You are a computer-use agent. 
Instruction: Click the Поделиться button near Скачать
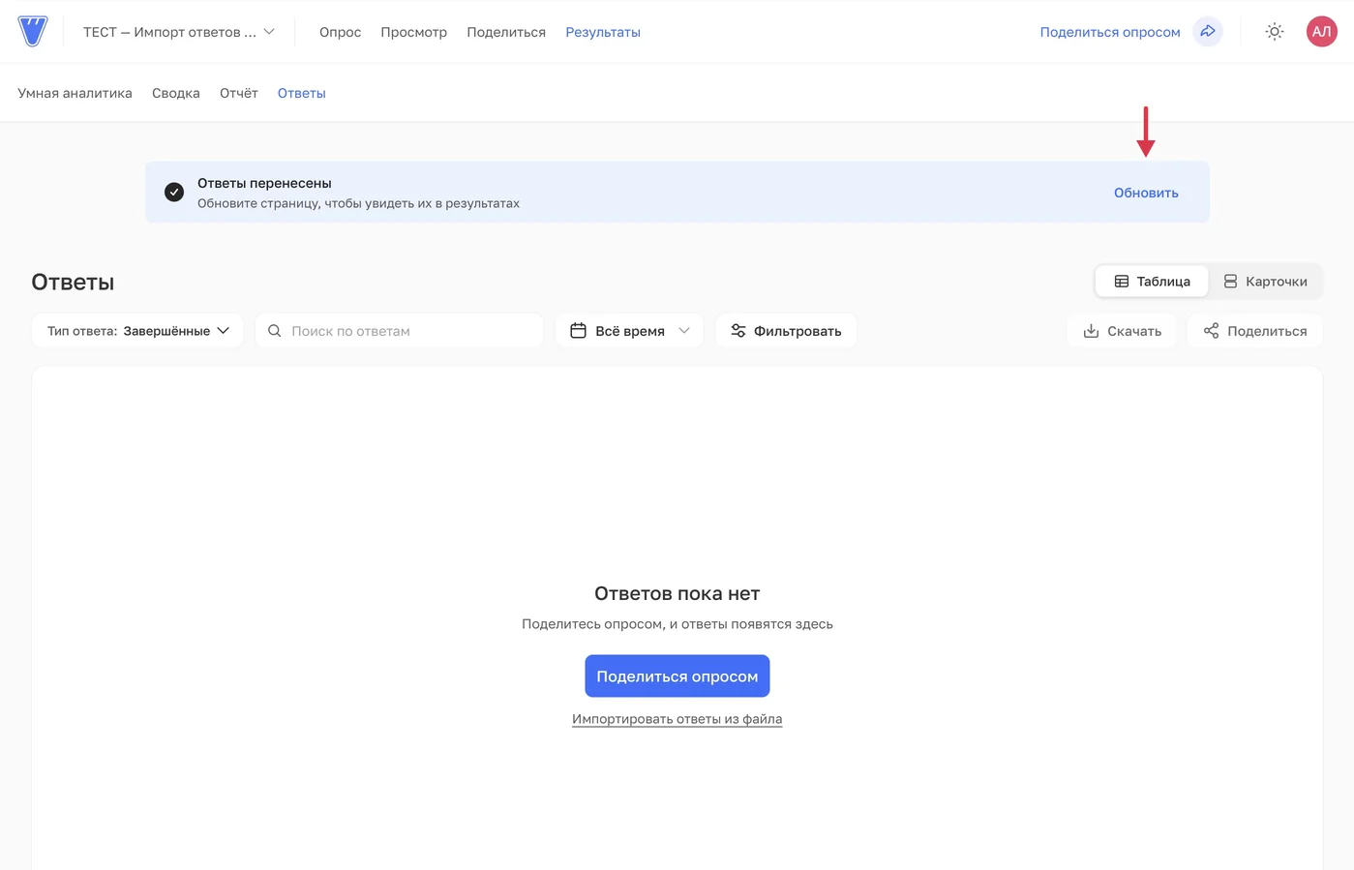1255,331
